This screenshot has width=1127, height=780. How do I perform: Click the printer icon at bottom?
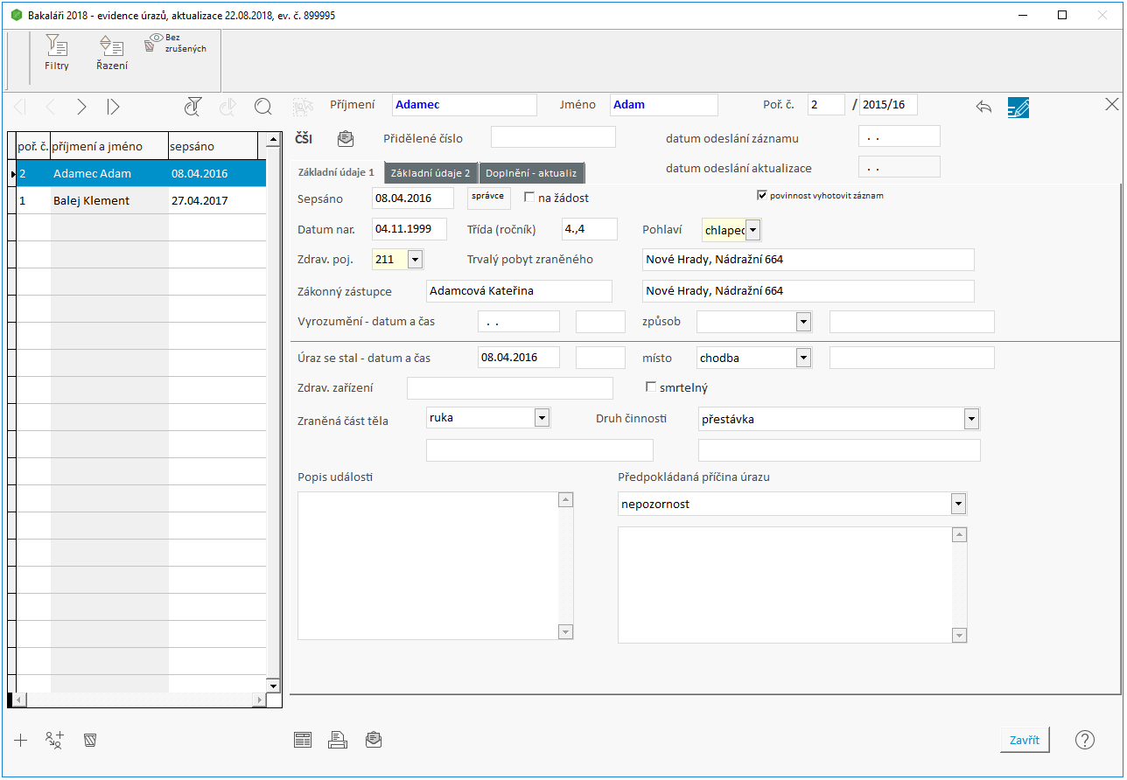338,741
